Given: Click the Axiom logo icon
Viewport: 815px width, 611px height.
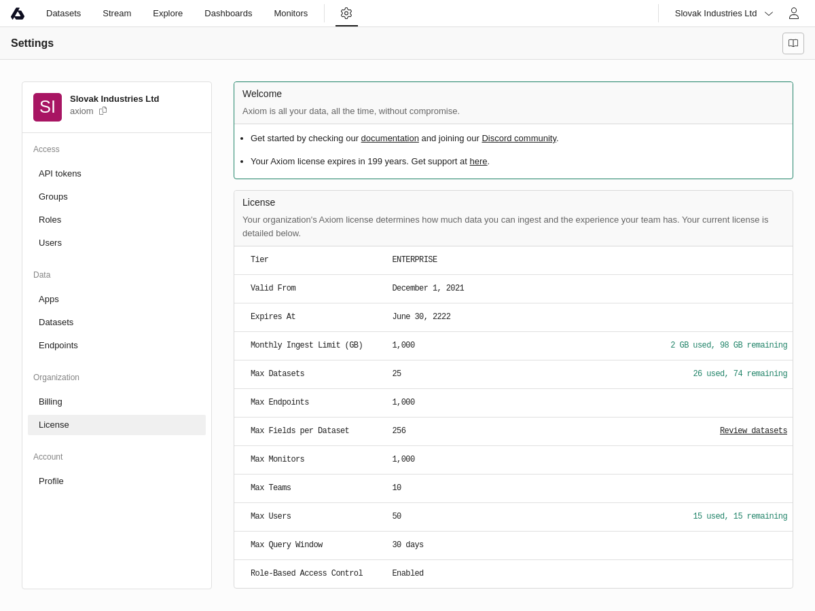Looking at the screenshot, I should [x=18, y=14].
